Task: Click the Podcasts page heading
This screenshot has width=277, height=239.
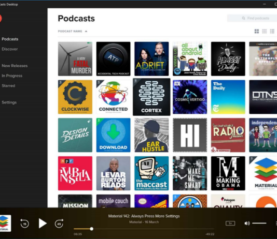Action: (x=76, y=18)
